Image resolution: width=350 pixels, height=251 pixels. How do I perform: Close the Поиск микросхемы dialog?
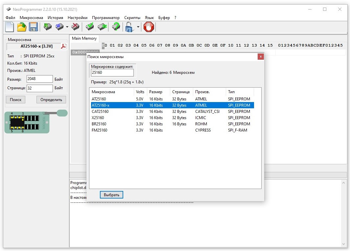[261, 57]
